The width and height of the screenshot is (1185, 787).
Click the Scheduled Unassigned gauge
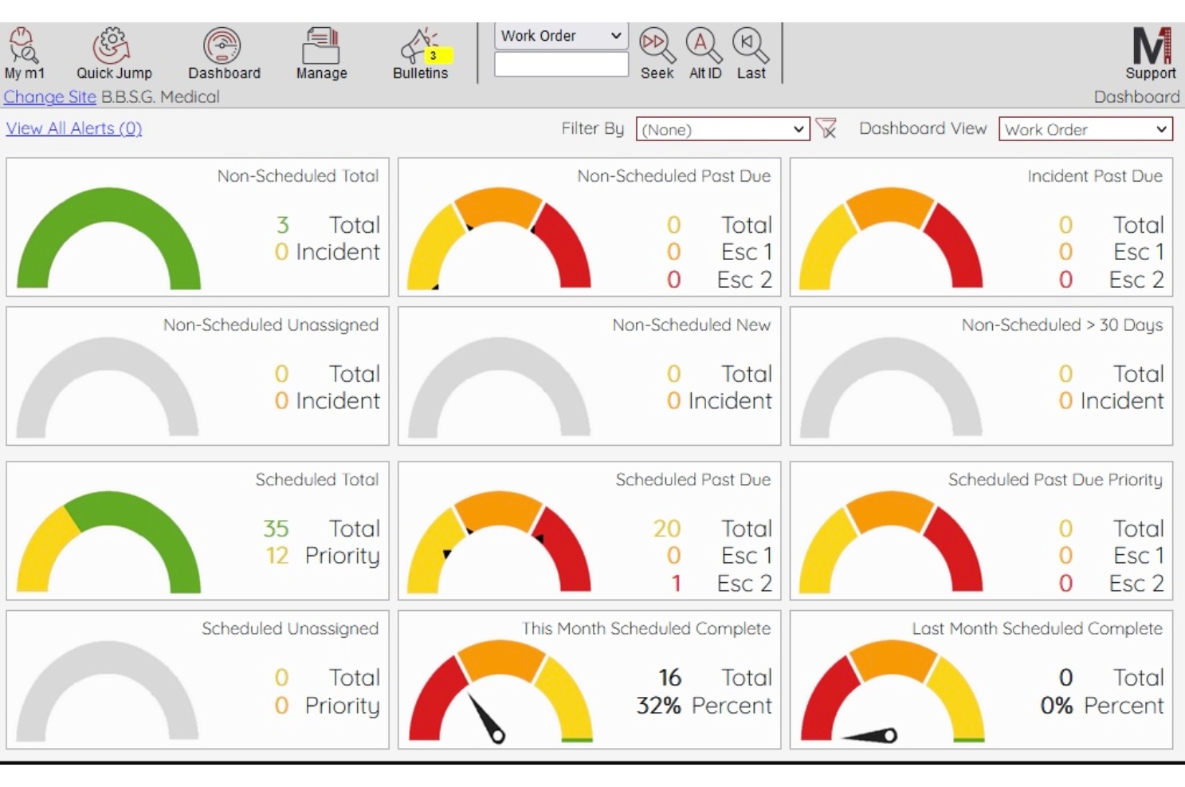108,691
